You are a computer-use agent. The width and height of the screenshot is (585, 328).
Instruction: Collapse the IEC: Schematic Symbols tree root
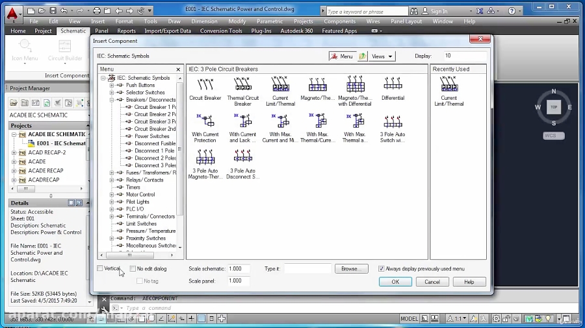point(103,78)
